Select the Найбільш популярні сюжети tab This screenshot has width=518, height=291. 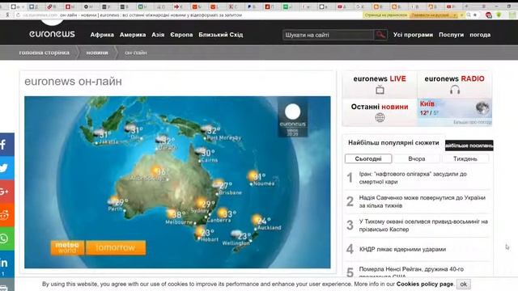point(393,143)
